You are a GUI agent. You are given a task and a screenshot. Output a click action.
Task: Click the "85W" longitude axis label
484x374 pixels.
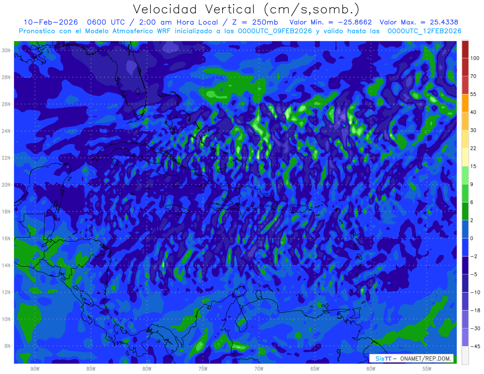(91, 369)
